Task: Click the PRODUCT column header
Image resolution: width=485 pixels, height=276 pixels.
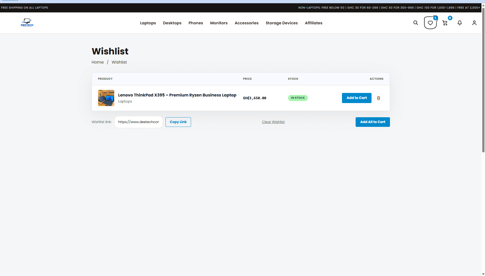Action: (105, 79)
